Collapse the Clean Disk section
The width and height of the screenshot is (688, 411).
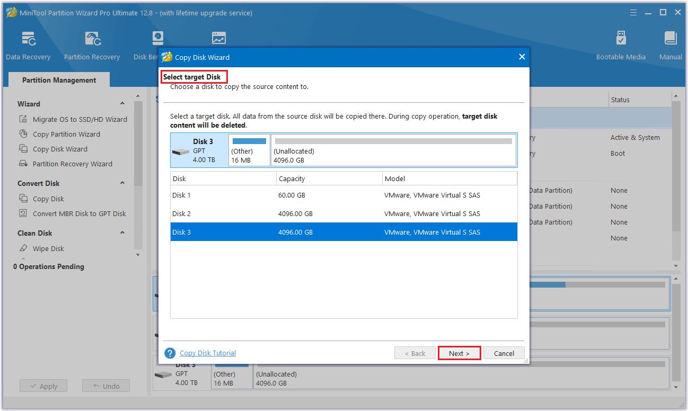122,233
